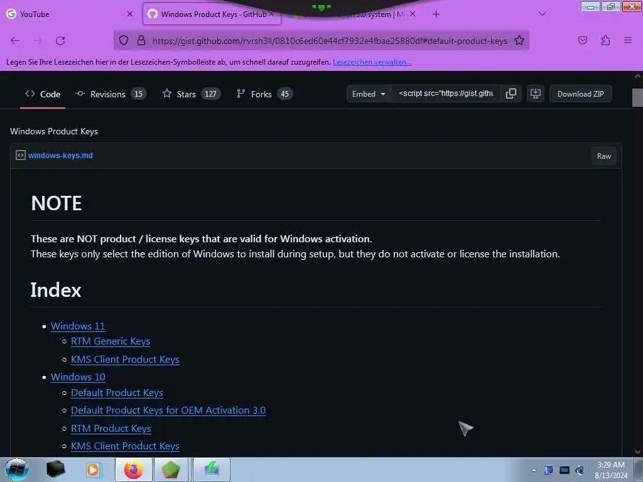Image resolution: width=643 pixels, height=482 pixels.
Task: Switch to Firefox in the taskbar
Action: (x=134, y=469)
